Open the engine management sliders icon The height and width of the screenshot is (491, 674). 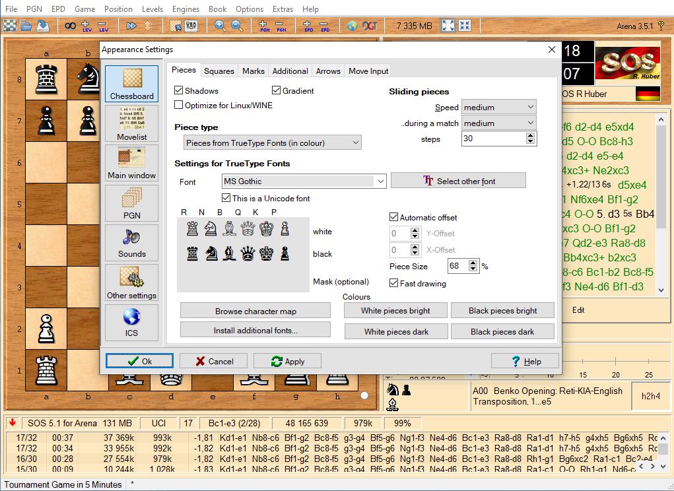(x=191, y=26)
